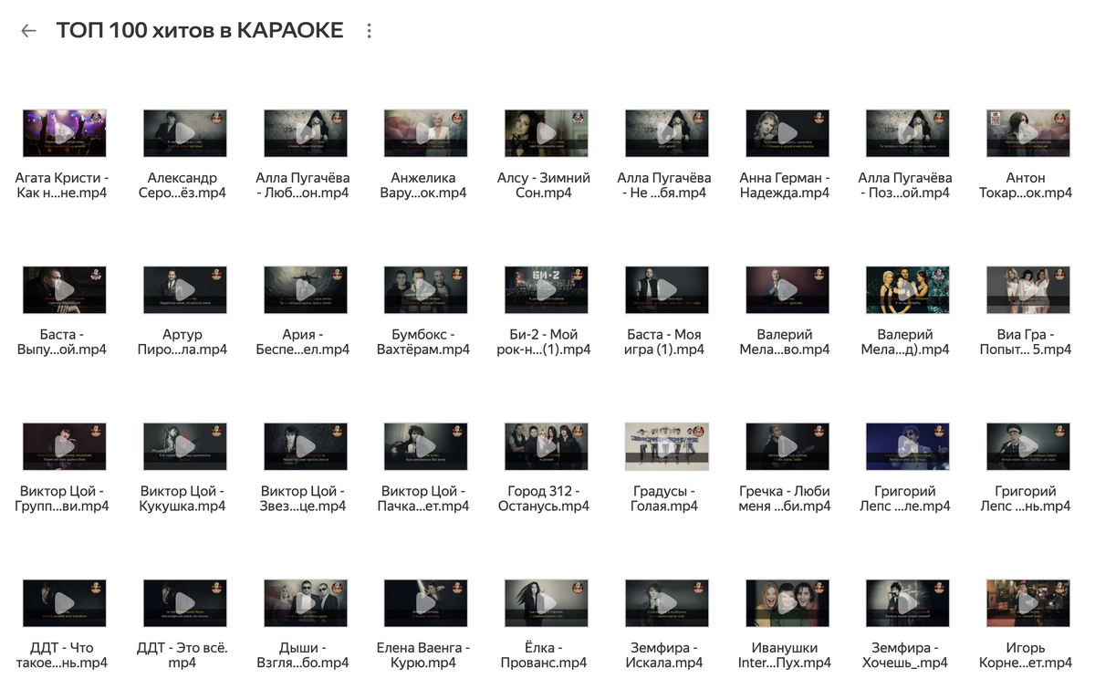Select the Город 312 - Останусь.mp4 thumbnail

point(546,446)
